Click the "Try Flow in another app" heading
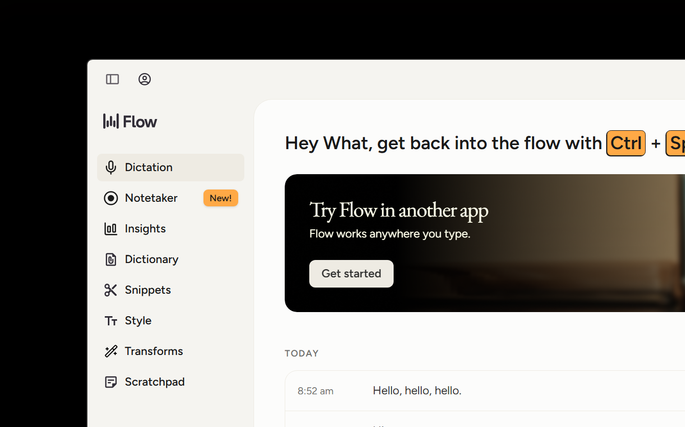 tap(399, 210)
